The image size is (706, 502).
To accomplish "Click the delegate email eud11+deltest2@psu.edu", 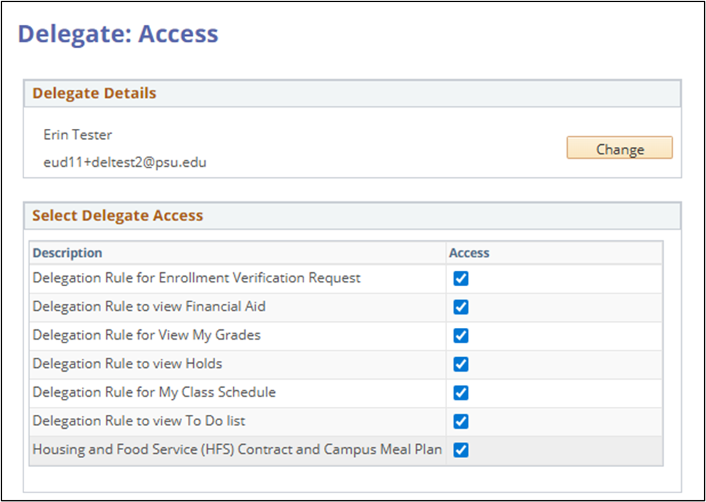I will (x=124, y=162).
